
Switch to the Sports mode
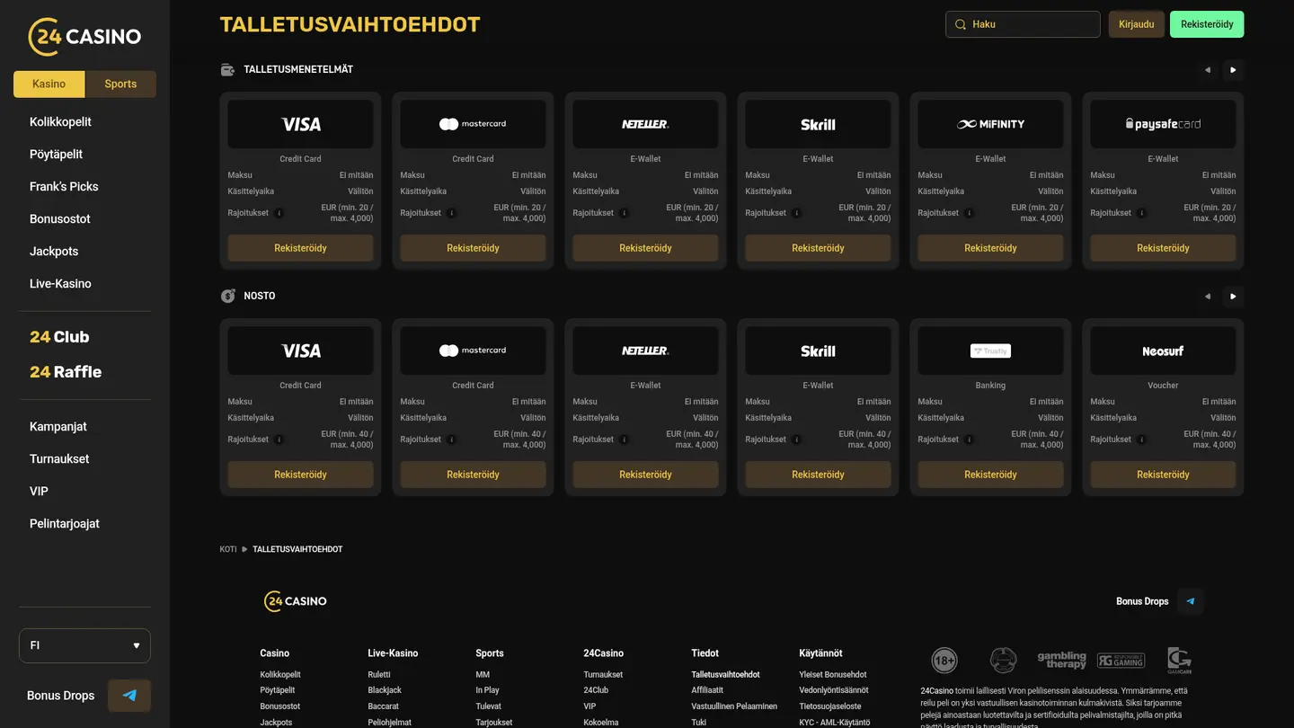coord(120,84)
